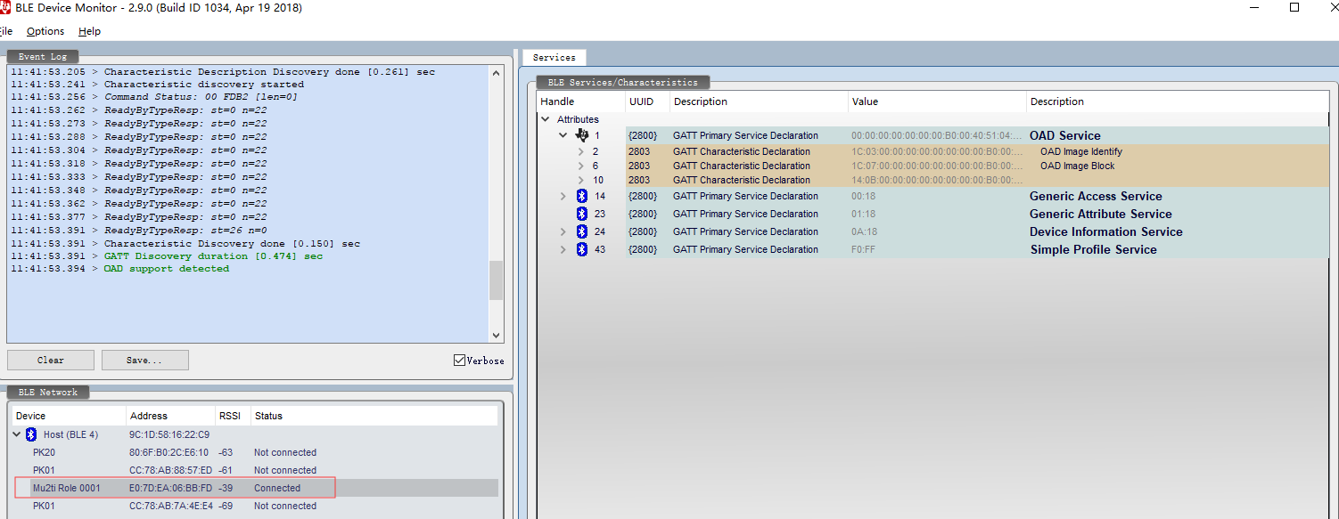Click the Save... button

point(144,360)
